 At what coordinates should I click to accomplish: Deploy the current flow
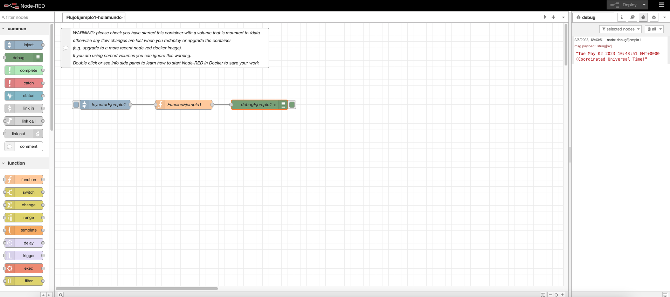(x=624, y=5)
